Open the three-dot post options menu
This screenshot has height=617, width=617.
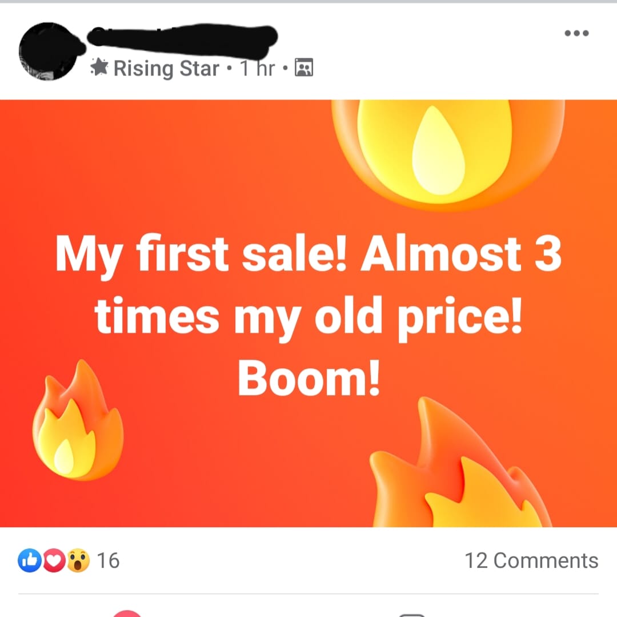point(576,33)
